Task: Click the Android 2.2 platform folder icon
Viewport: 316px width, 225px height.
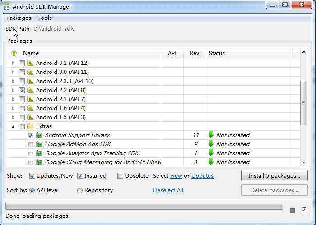Action: coord(30,90)
